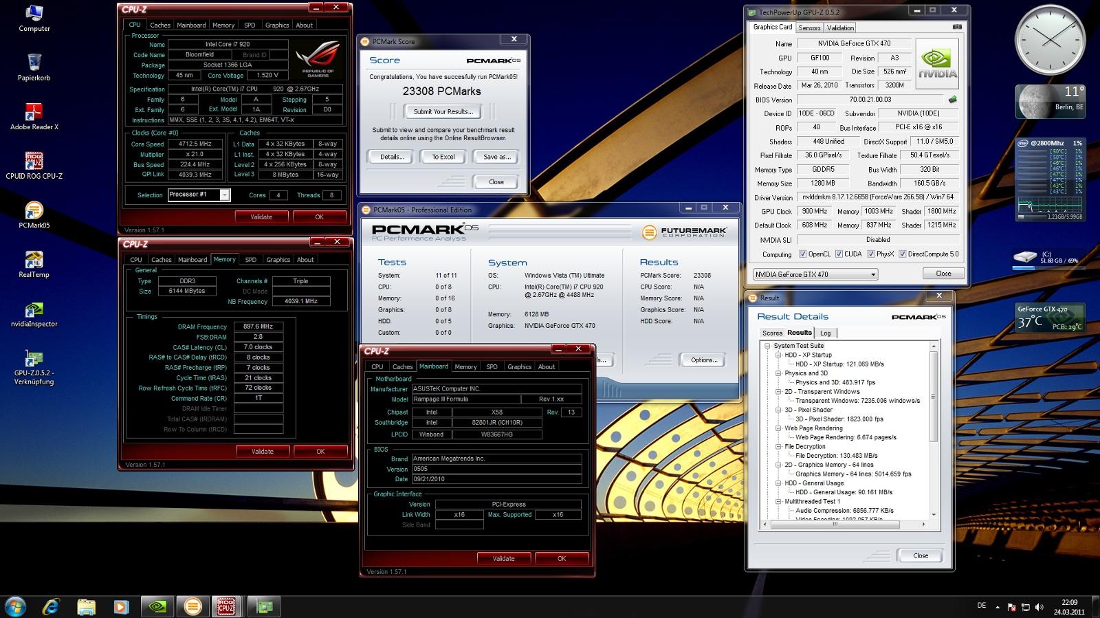Click Options button in PCMark05 window
This screenshot has height=618, width=1100.
[704, 360]
